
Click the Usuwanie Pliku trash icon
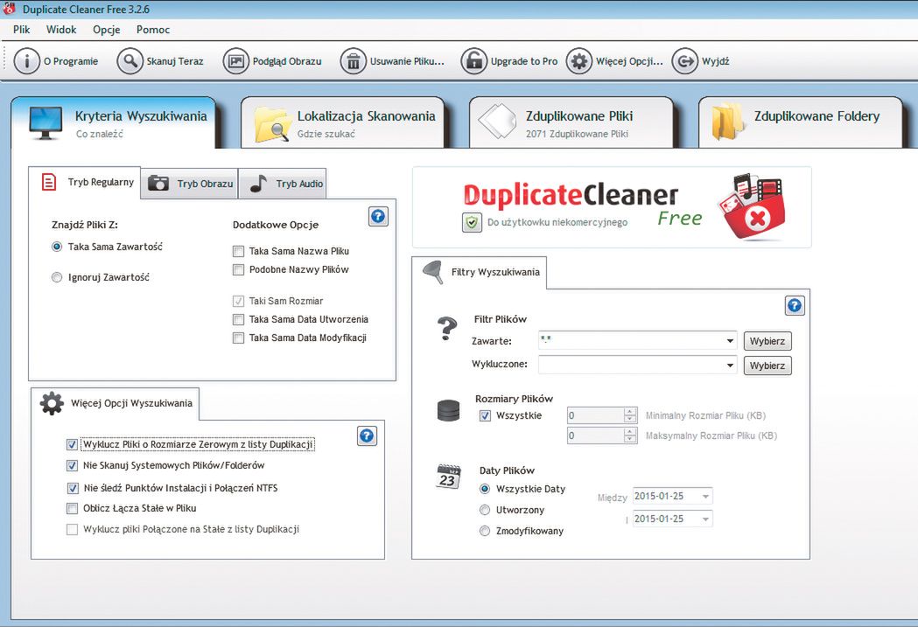pos(353,61)
